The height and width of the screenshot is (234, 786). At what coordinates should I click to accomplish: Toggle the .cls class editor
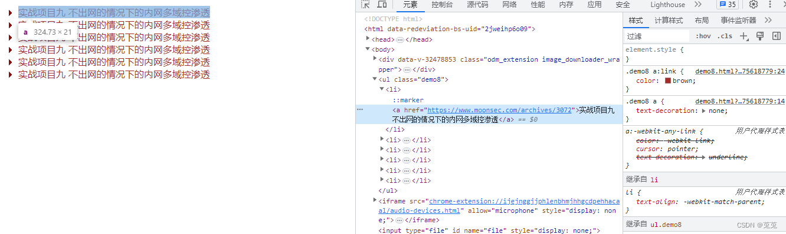tap(725, 36)
